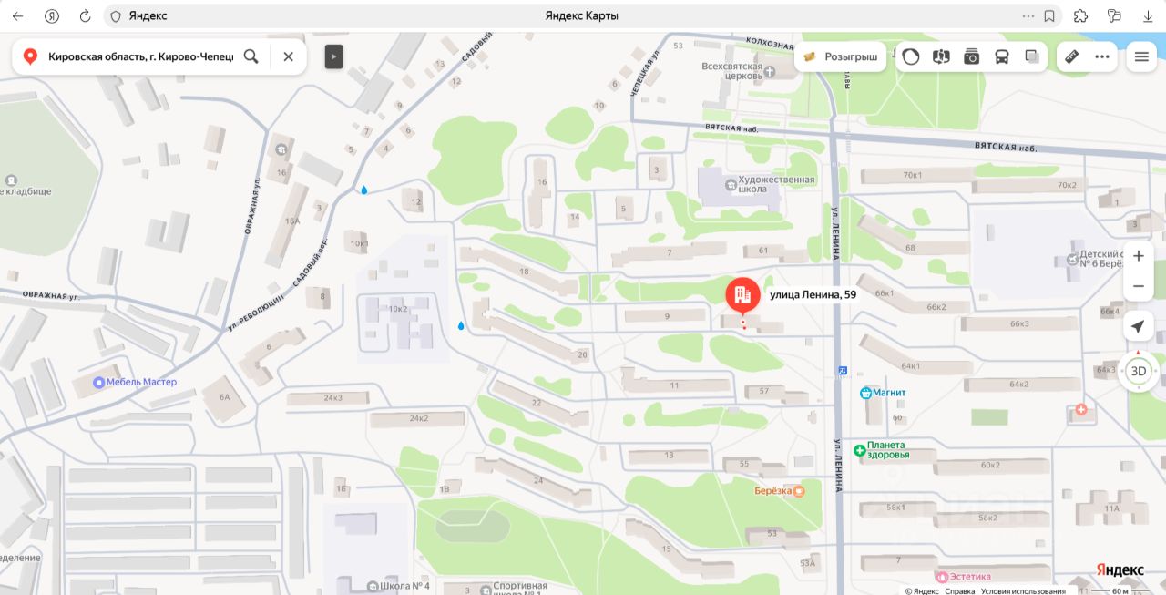Viewport: 1166px width, 595px height.
Task: Open the map layers selector
Action: point(1032,56)
